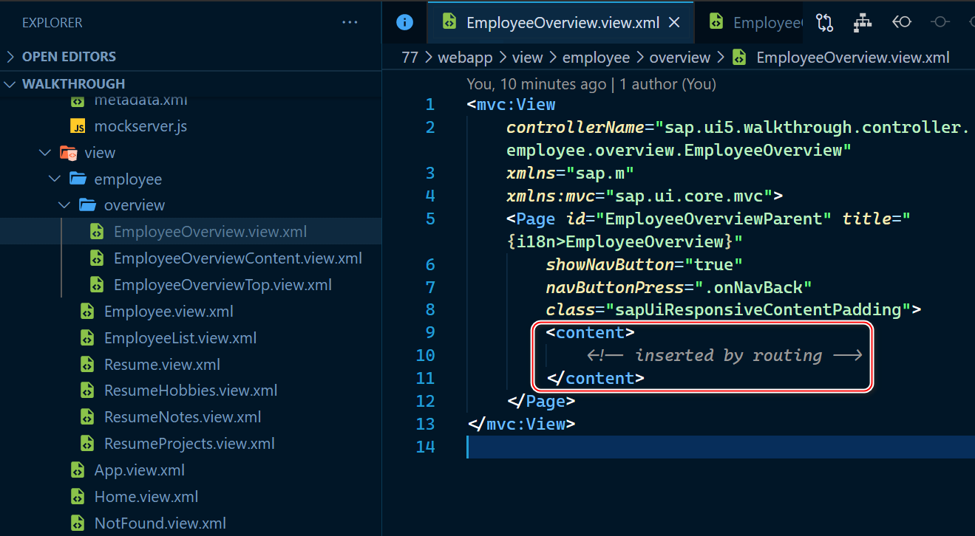This screenshot has width=975, height=536.
Task: Click the hierarchy diagram icon in editor toolbar
Action: click(863, 23)
